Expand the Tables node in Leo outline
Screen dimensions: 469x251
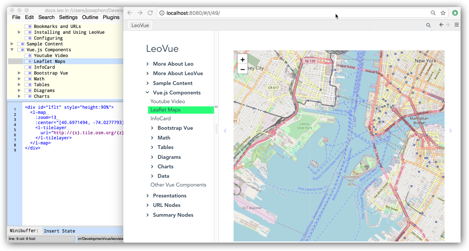19,85
